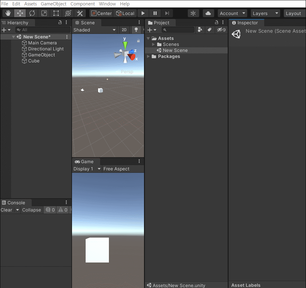Open cloud Services window
Viewport: 306px width, 288px height.
click(208, 13)
